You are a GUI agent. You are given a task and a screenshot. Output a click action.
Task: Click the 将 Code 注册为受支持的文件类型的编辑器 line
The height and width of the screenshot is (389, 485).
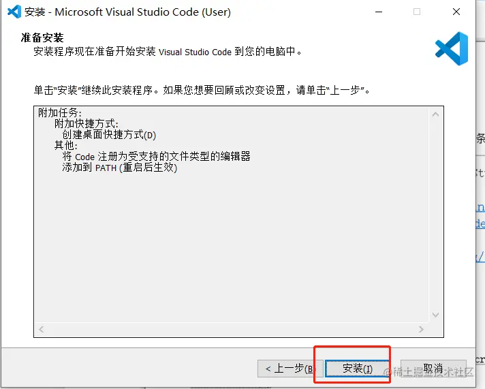coord(156,157)
